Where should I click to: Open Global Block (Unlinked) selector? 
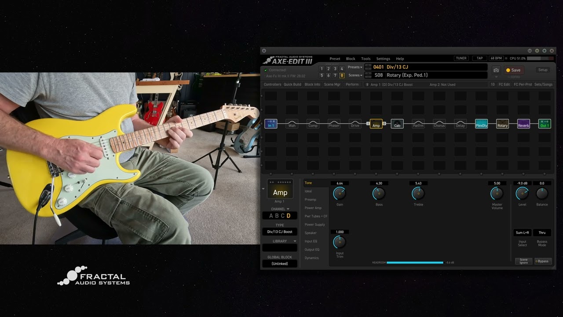[x=280, y=264]
